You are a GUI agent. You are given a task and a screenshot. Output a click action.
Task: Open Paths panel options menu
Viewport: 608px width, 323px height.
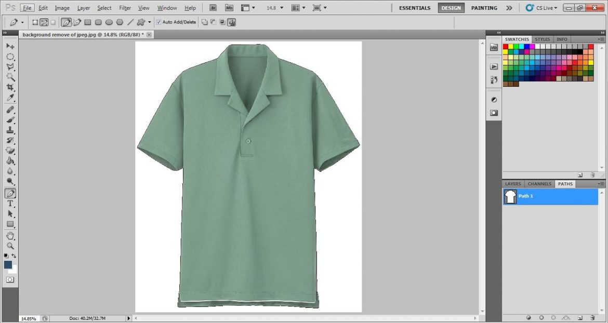(x=601, y=184)
